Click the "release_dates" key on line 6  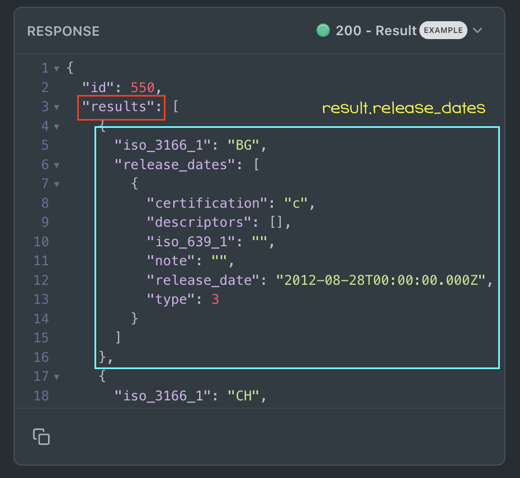point(175,164)
